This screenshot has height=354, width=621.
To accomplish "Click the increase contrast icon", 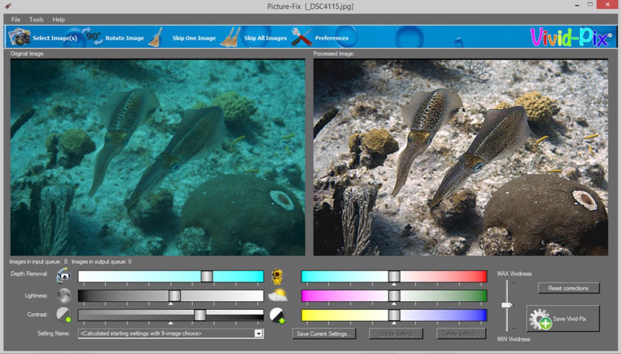I will click(277, 316).
